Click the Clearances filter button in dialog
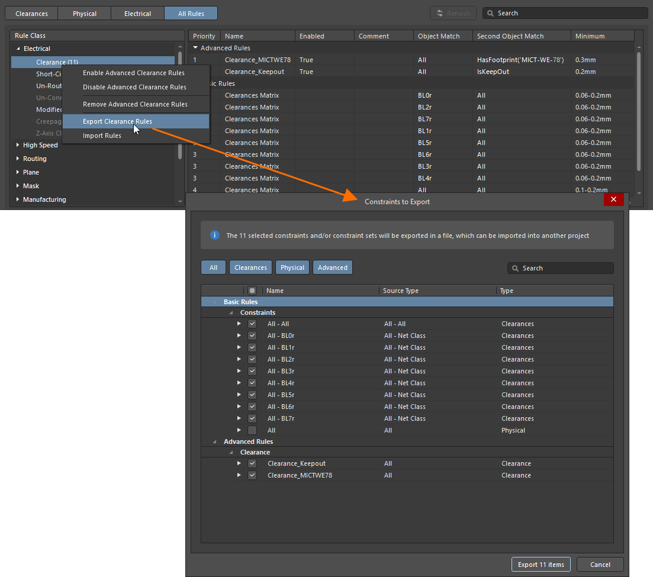Viewport: 653px width, 577px height. [x=250, y=267]
